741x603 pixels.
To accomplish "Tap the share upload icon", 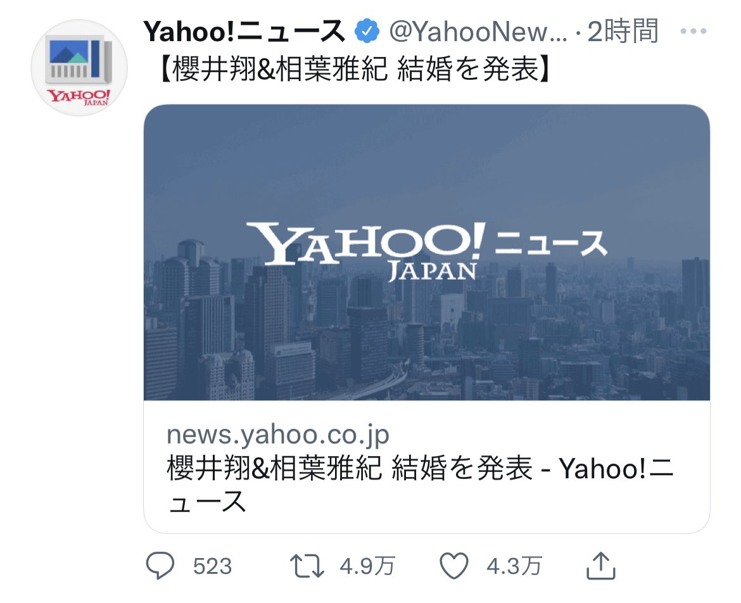I will coord(600,565).
